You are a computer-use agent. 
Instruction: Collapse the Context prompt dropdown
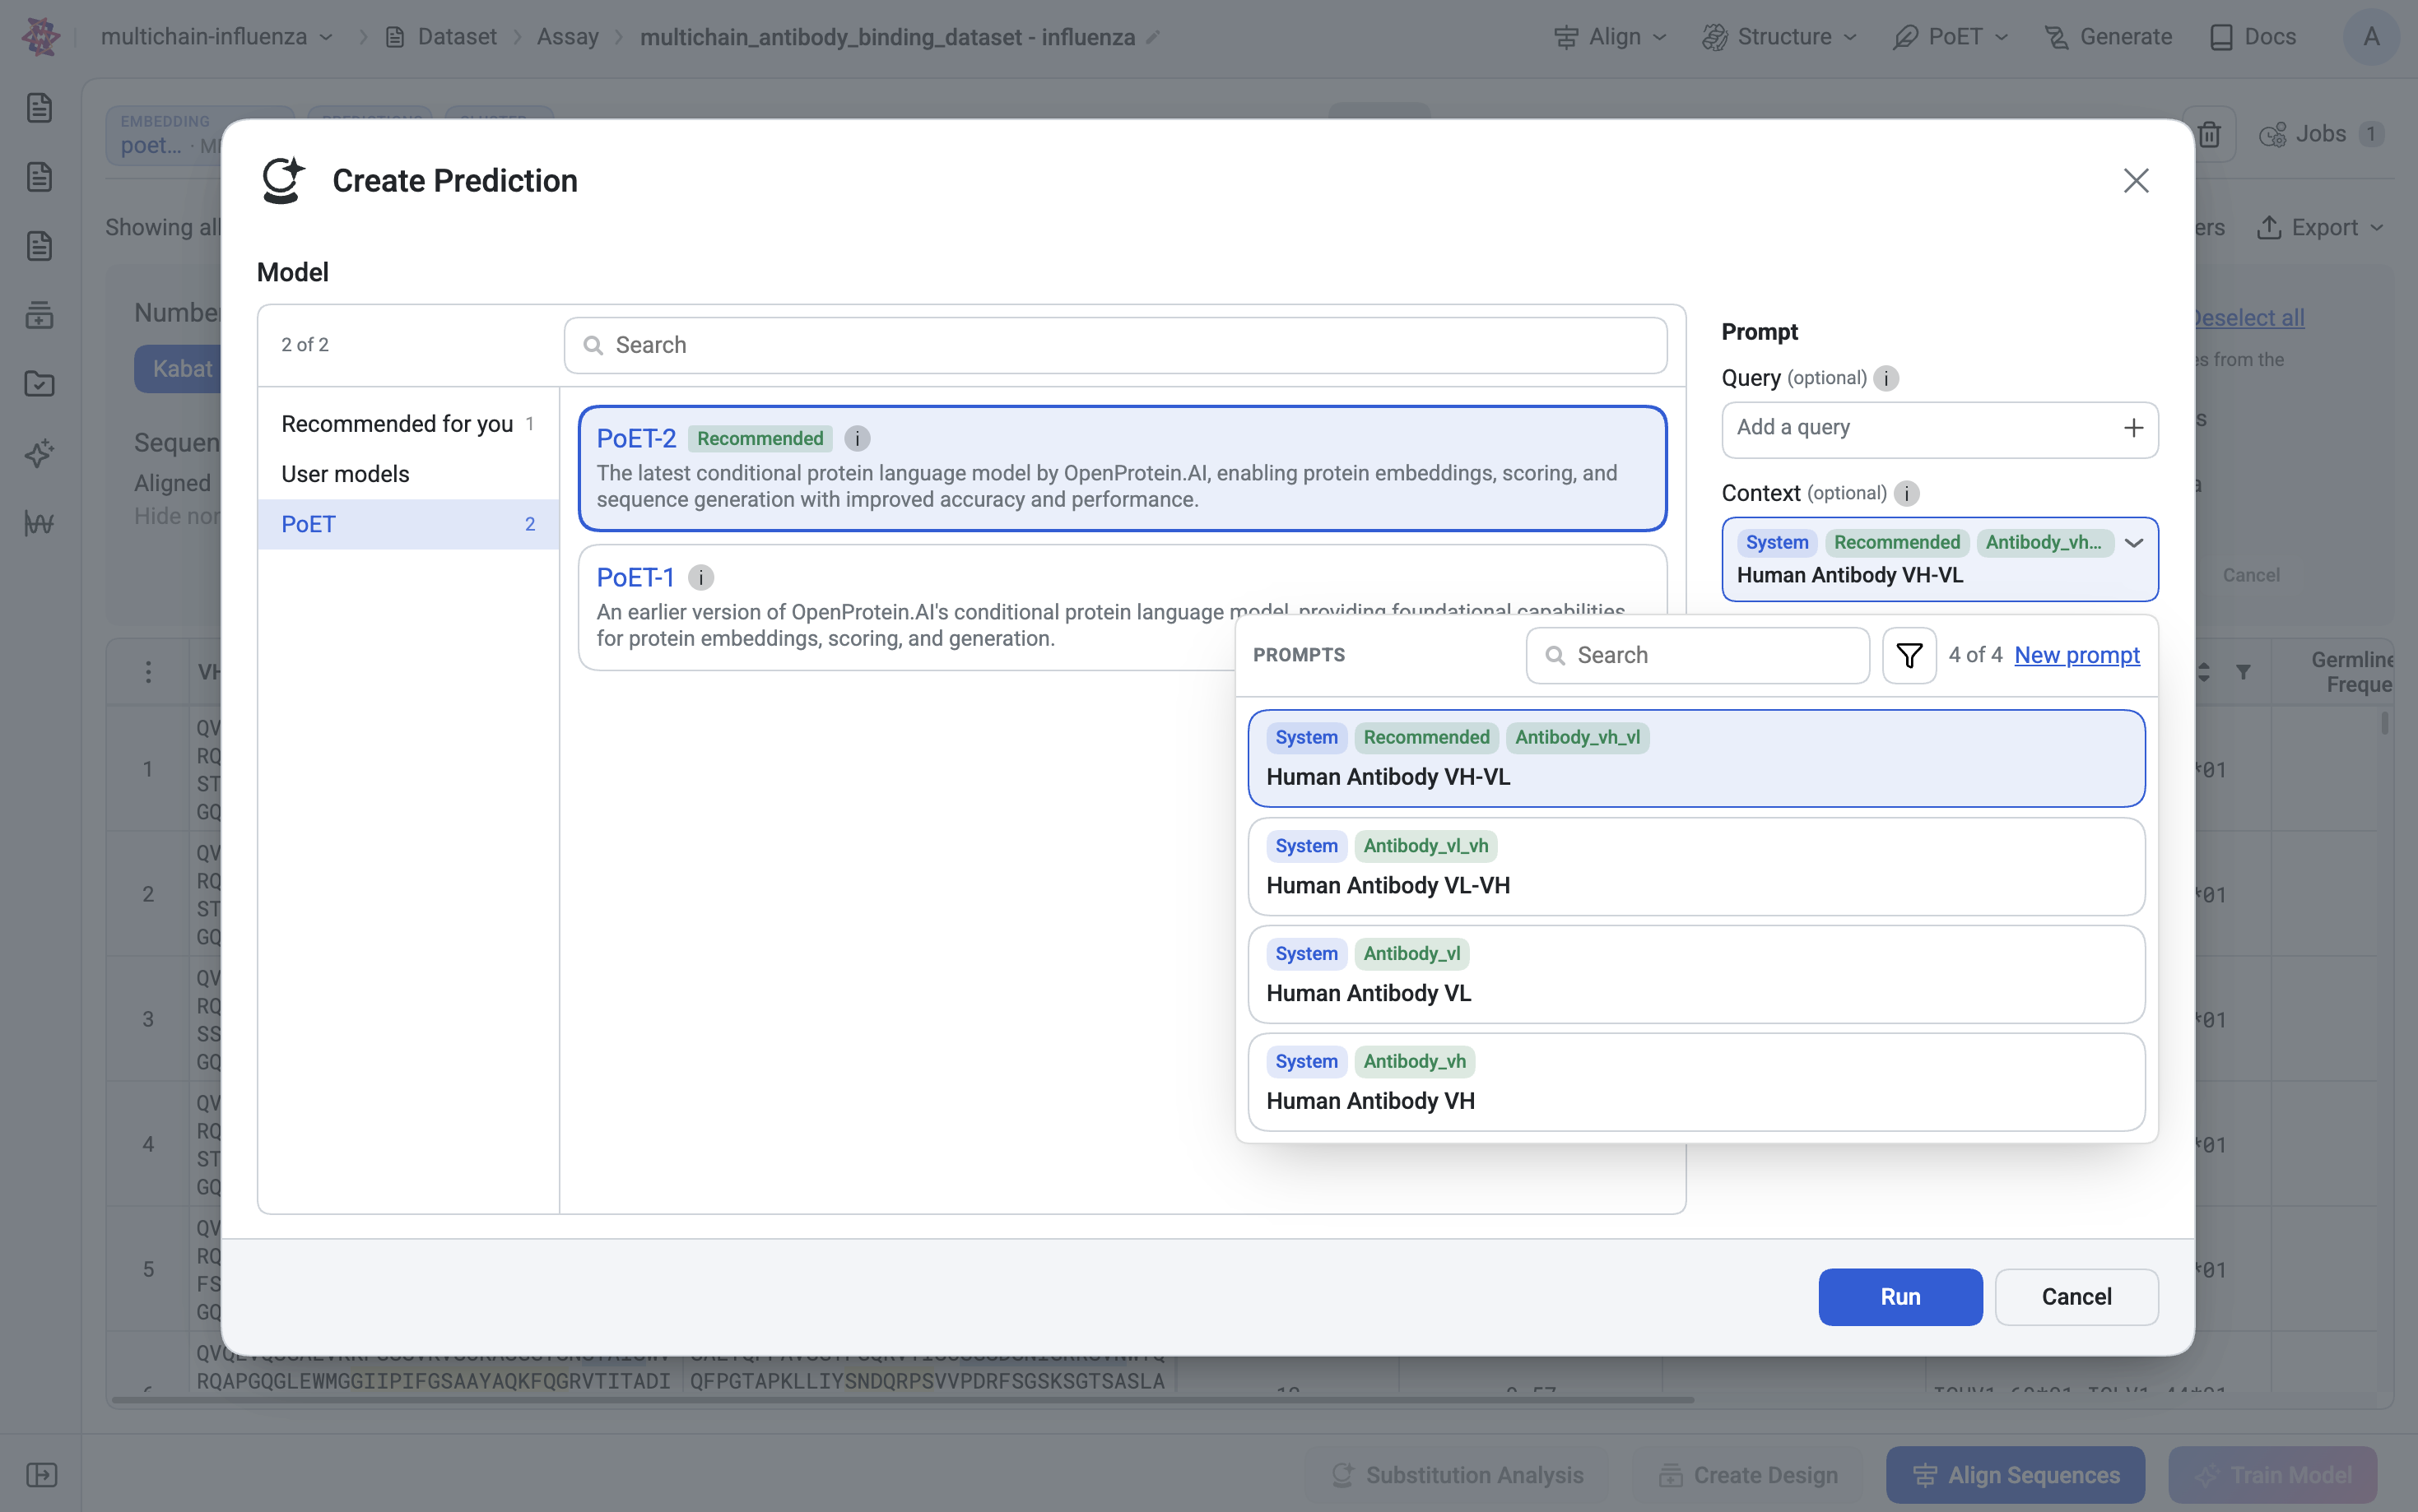coord(2134,543)
